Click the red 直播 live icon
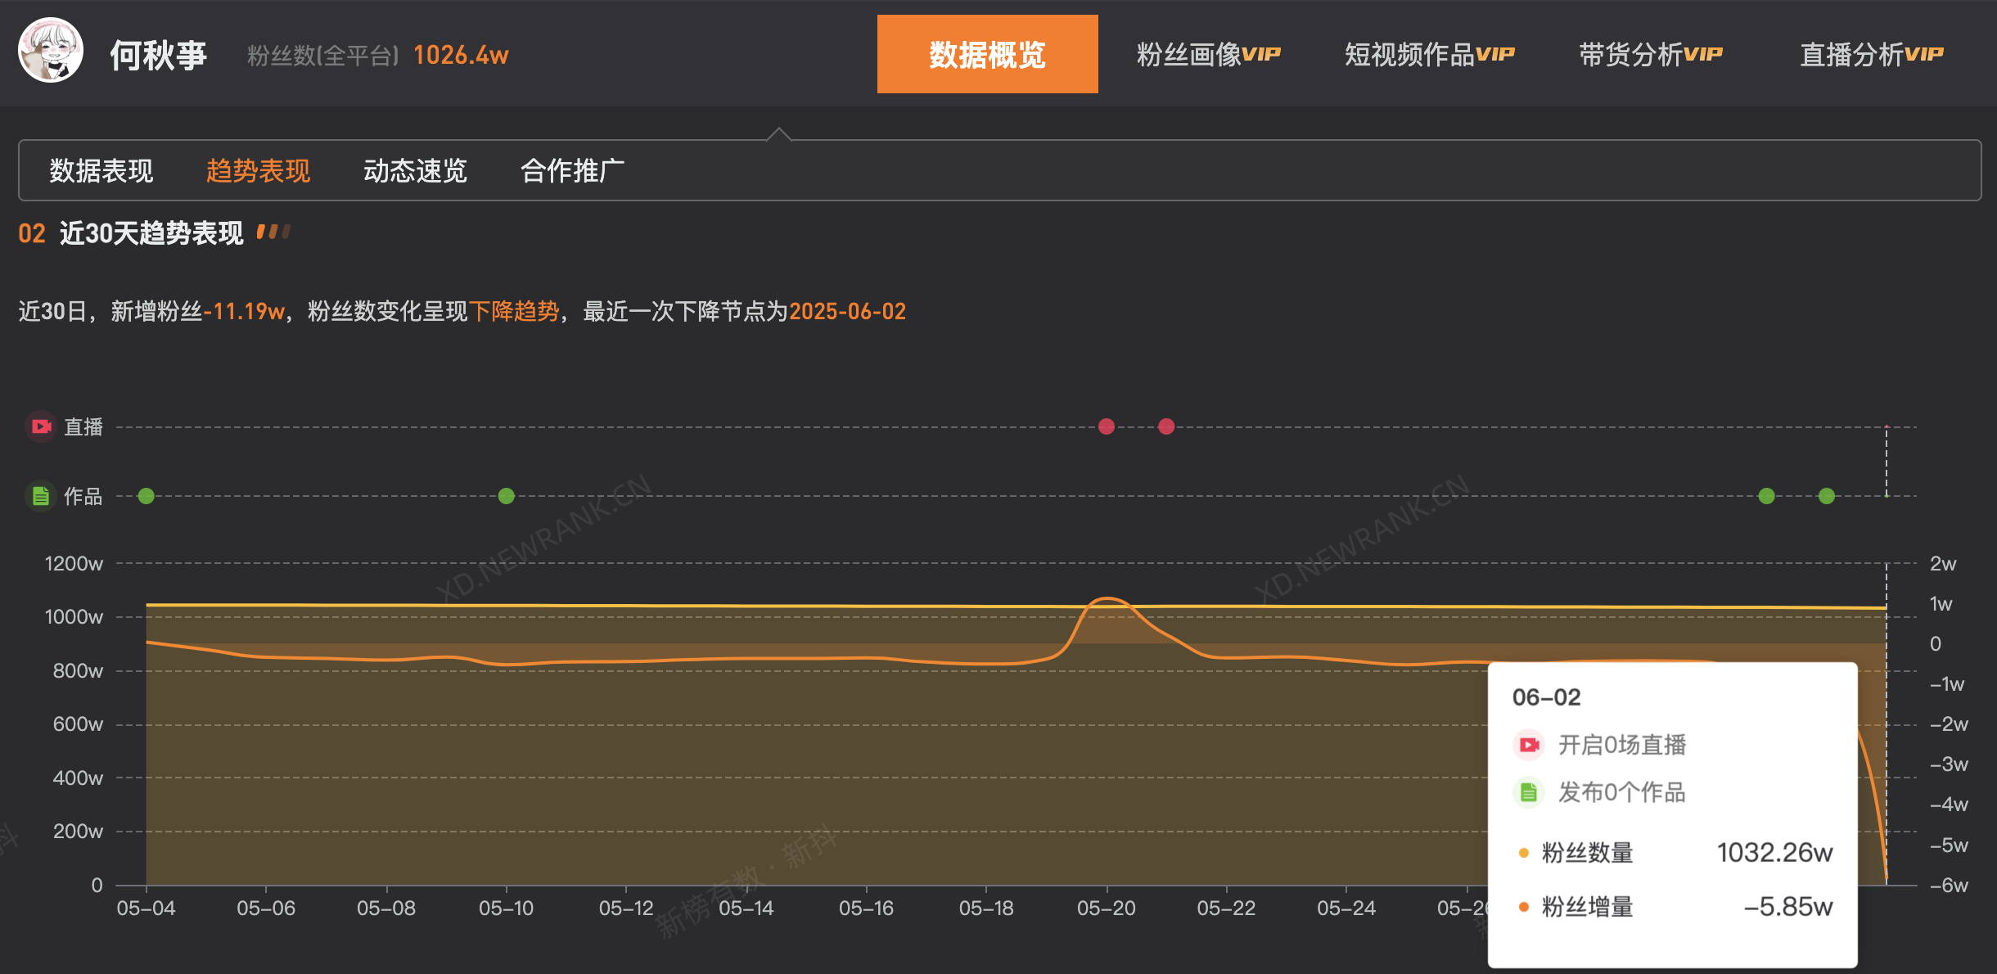The width and height of the screenshot is (1997, 974). coord(41,426)
